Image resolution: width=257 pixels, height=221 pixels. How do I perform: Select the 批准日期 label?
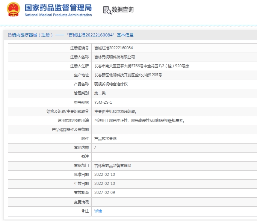(81, 175)
